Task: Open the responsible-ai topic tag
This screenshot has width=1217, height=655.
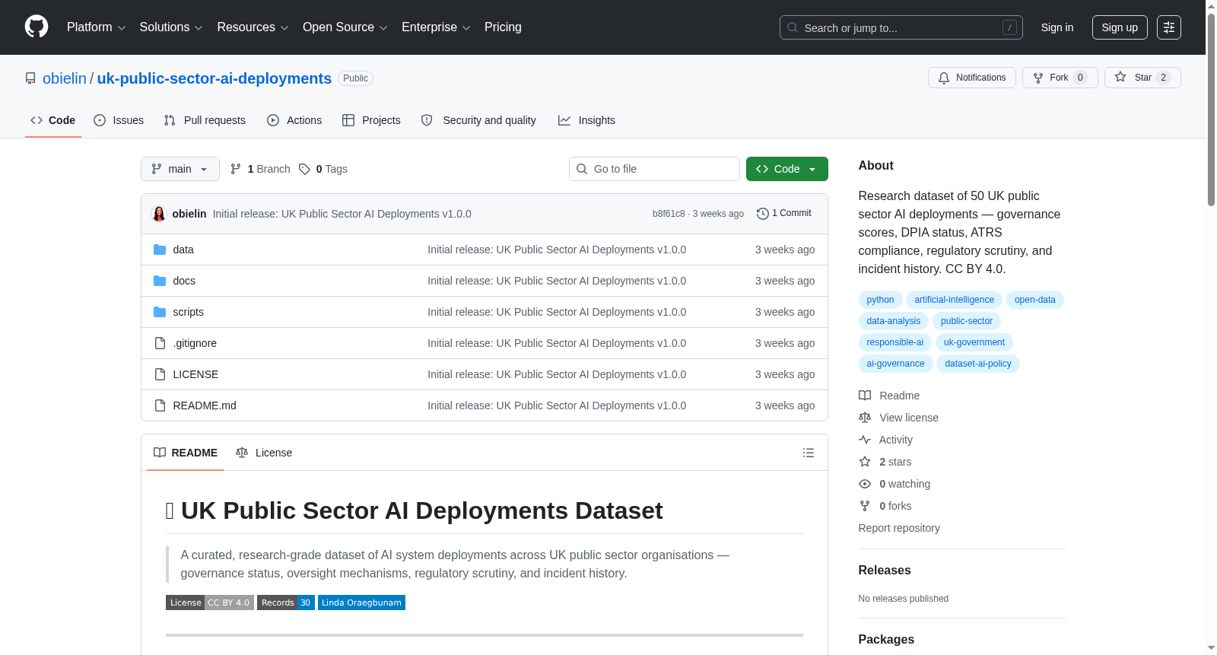Action: [895, 342]
